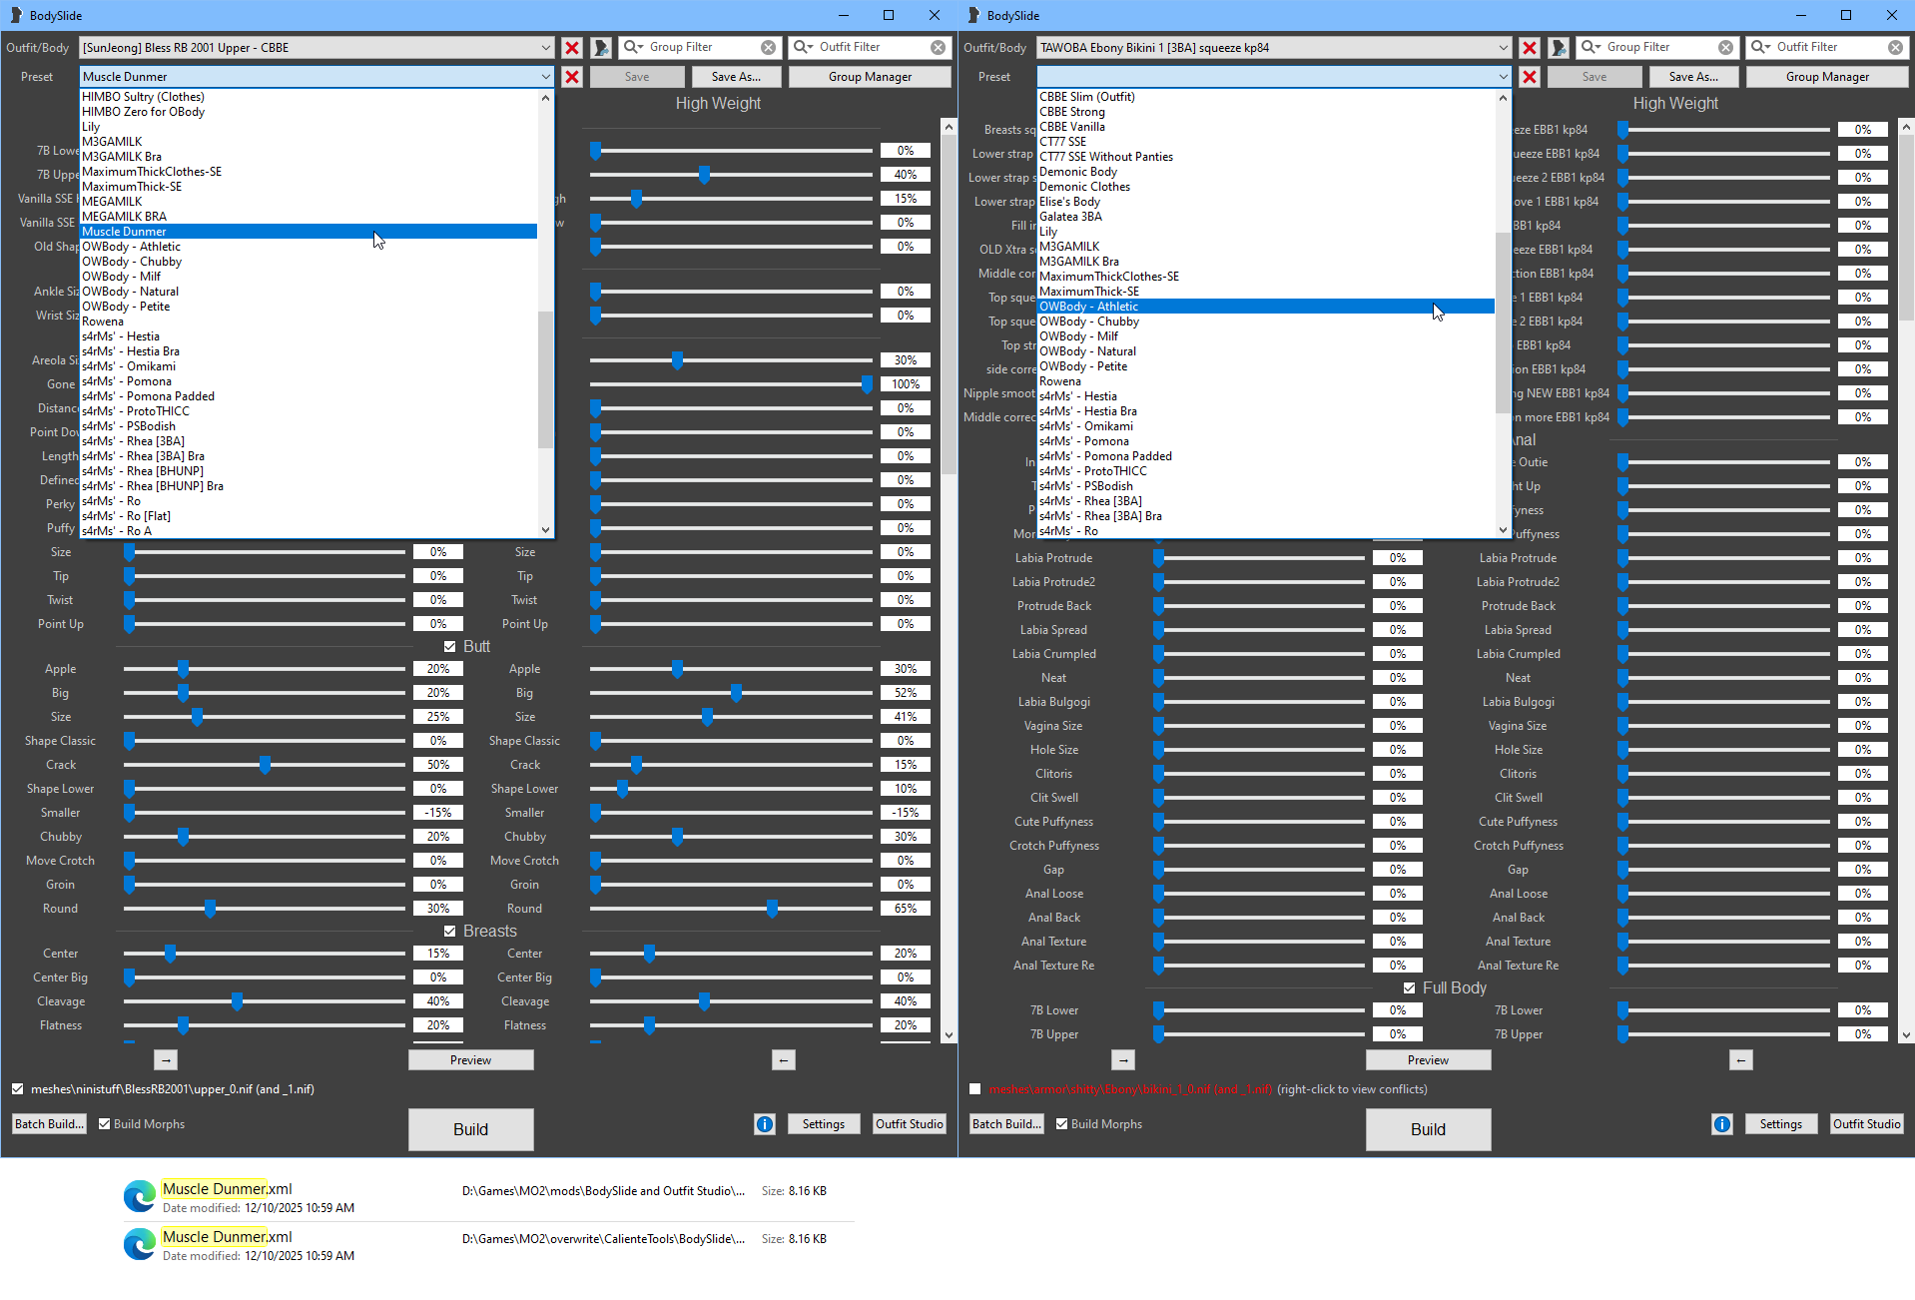
Task: Clear Outfit Filter field in TAWOBA window
Action: (1895, 47)
